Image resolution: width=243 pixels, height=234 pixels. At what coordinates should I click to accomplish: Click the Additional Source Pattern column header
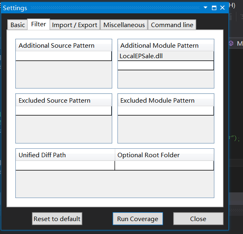pos(63,45)
